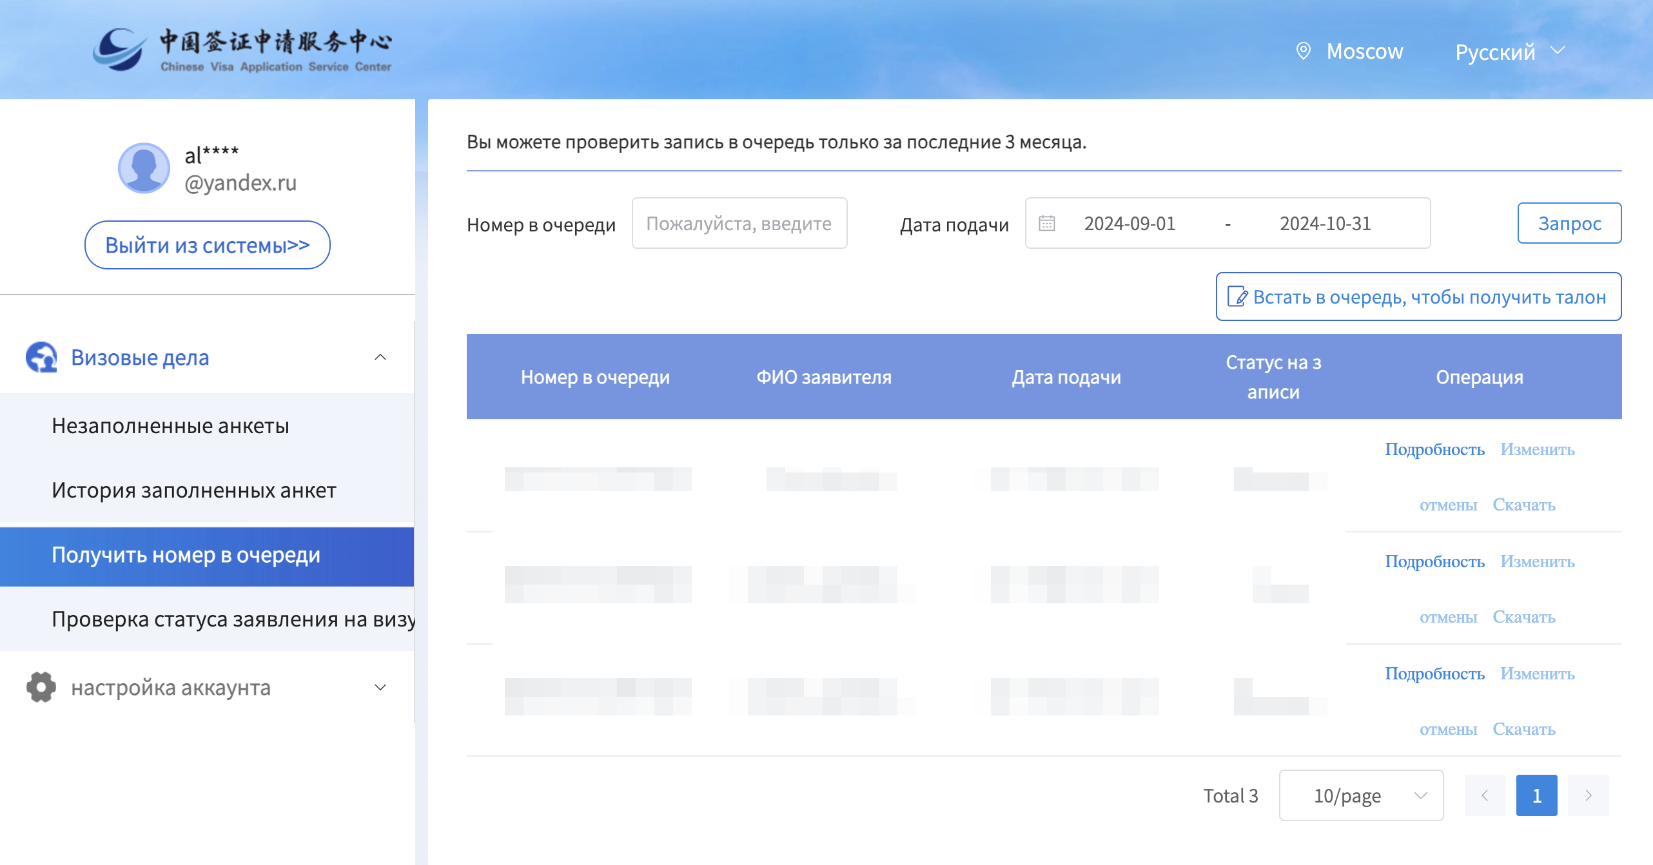Select Проверка статуса заявления на визу

232,619
